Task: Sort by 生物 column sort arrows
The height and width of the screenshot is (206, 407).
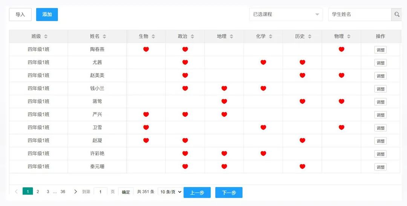Action: pyautogui.click(x=153, y=36)
